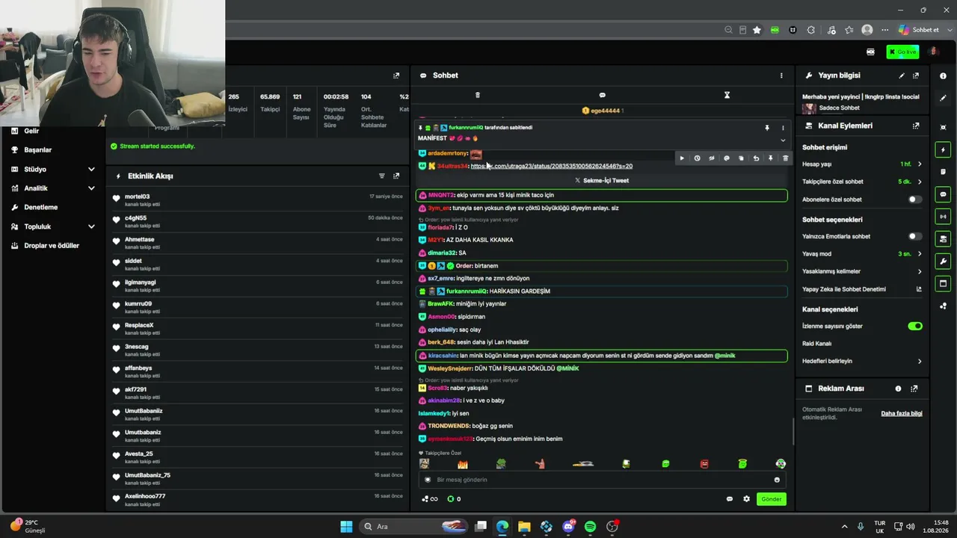Filter the Etkinlik Akışı list
957x538 pixels.
[381, 176]
